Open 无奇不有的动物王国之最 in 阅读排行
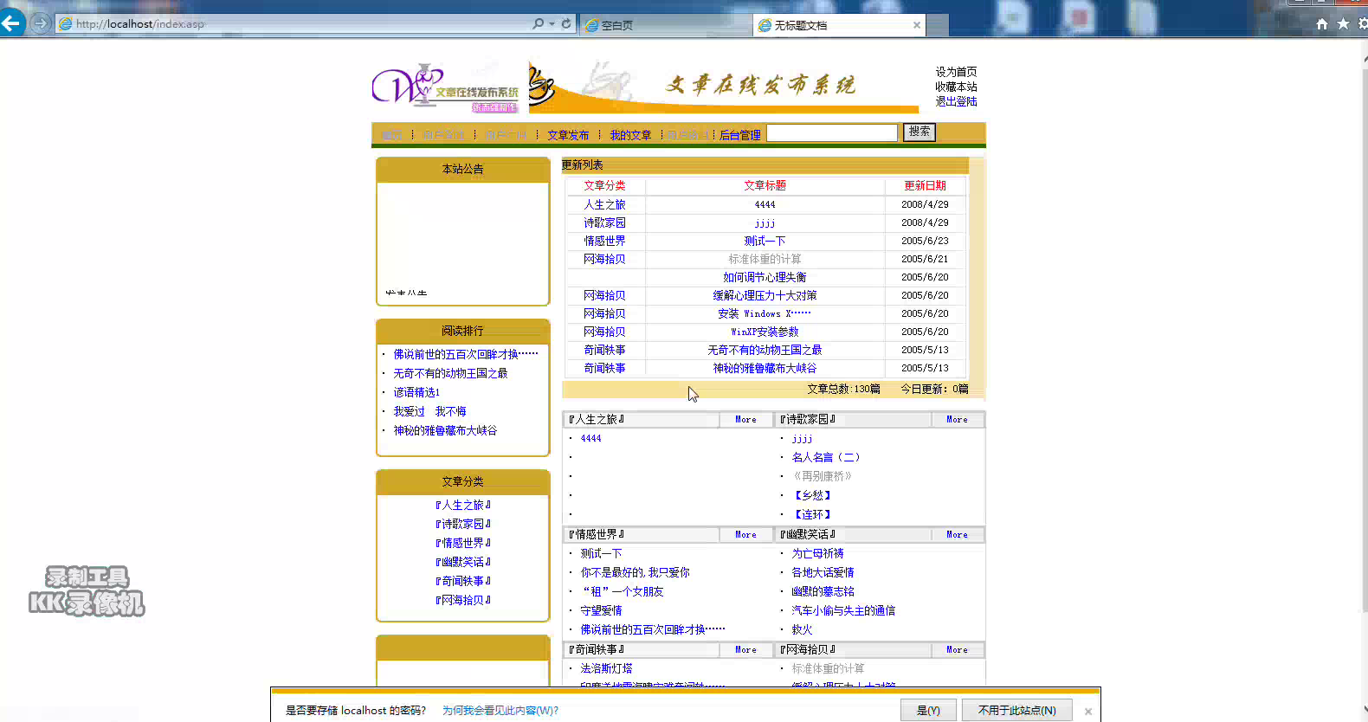Viewport: 1368px width, 722px height. pyautogui.click(x=450, y=374)
